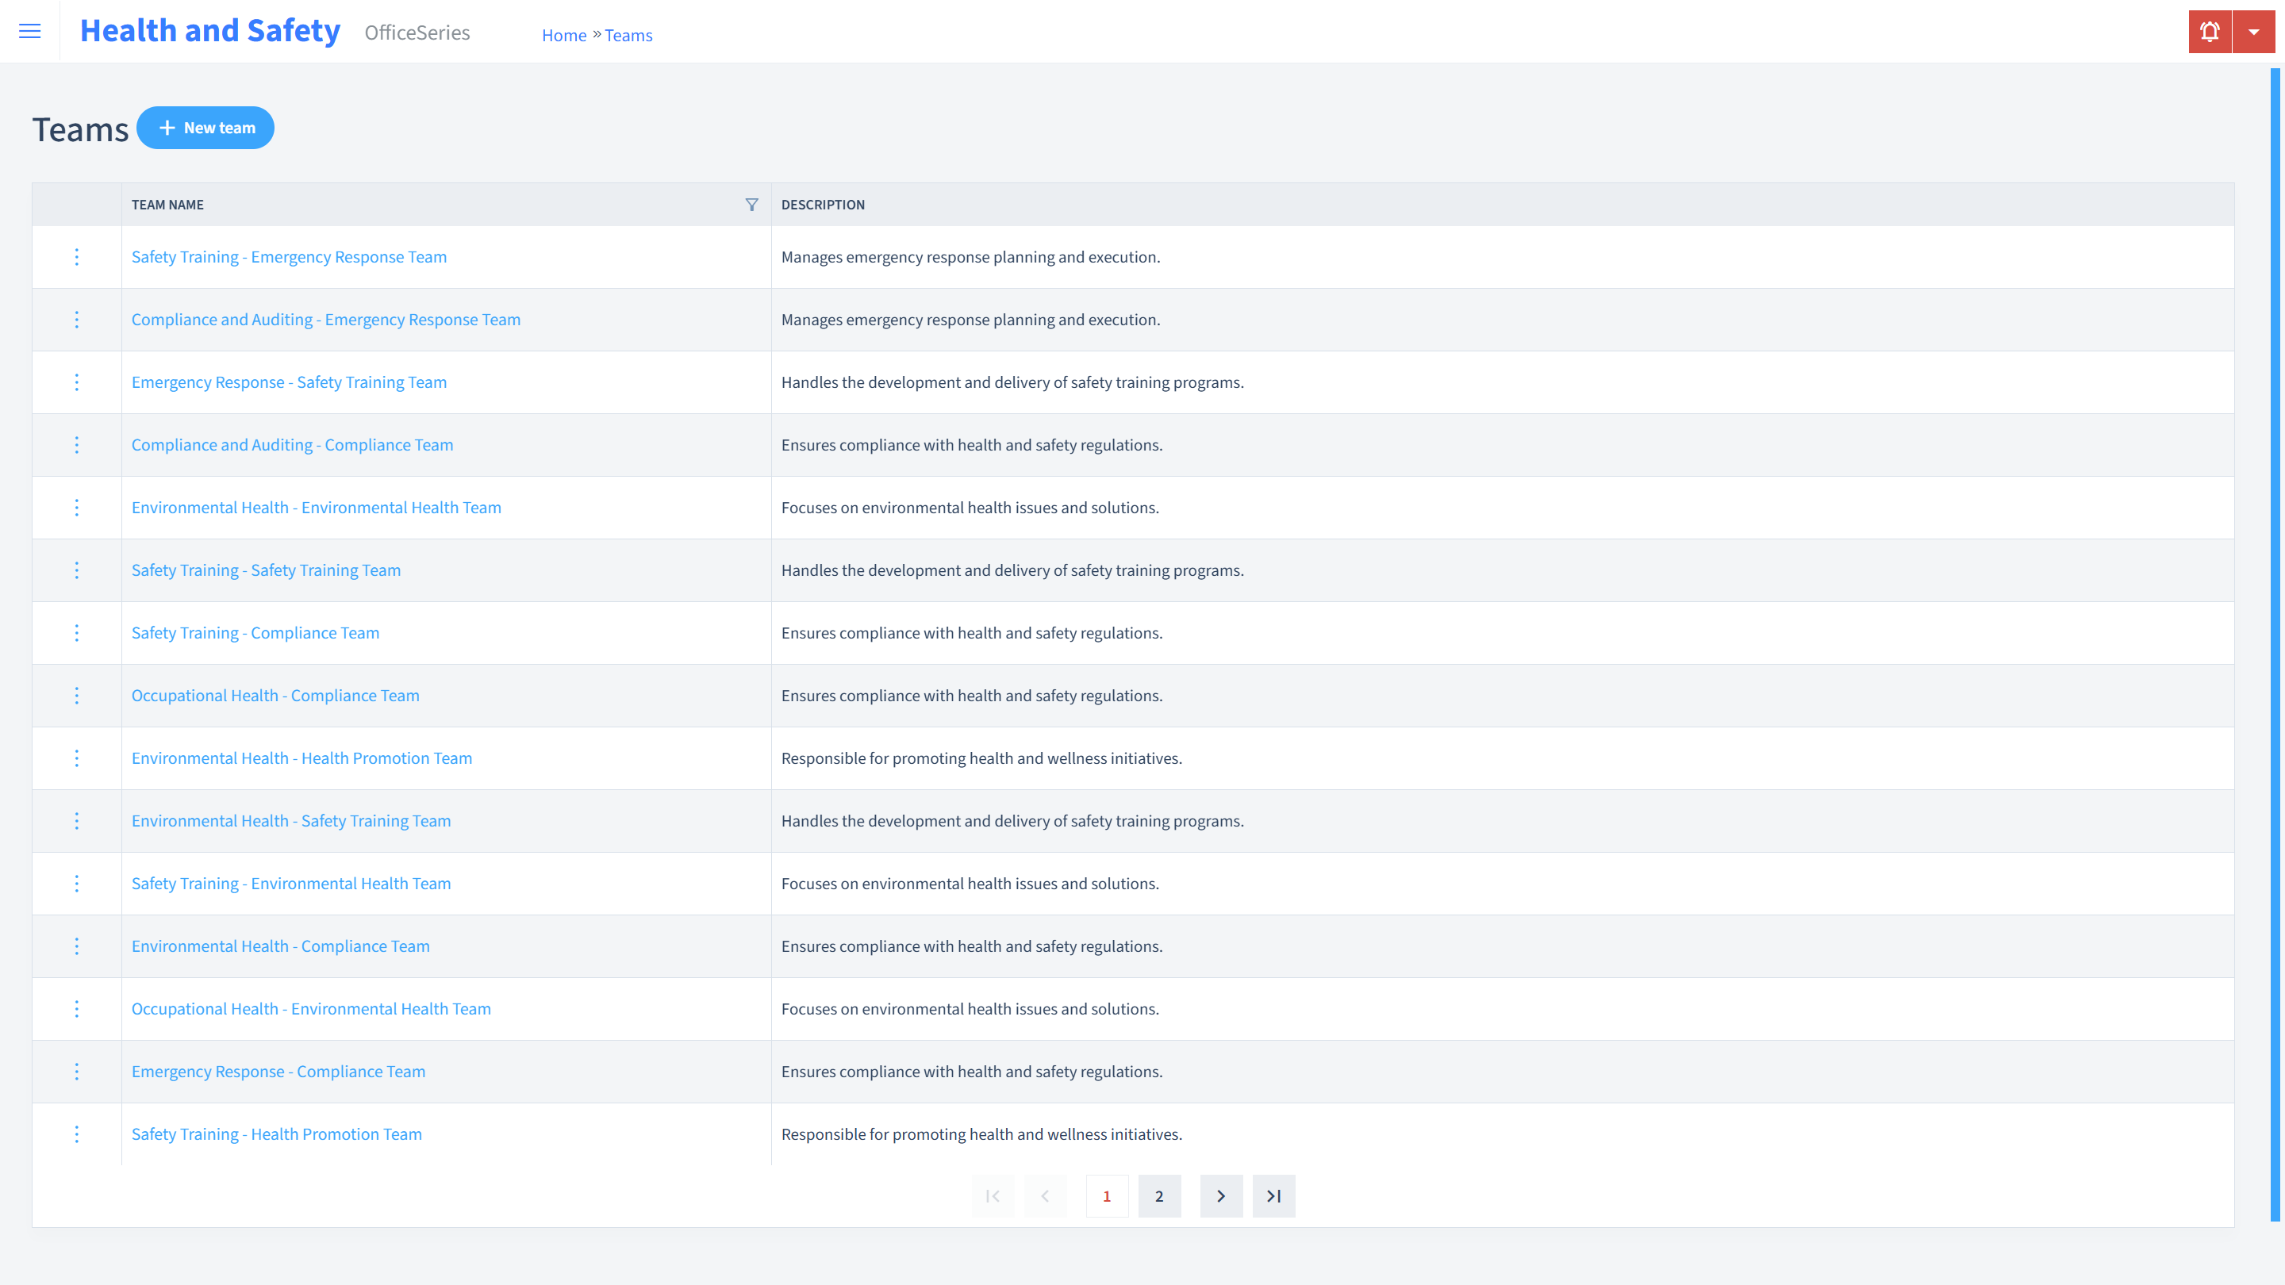Expand the last page navigation arrow
Screen dimensions: 2285x1285
point(1274,1195)
